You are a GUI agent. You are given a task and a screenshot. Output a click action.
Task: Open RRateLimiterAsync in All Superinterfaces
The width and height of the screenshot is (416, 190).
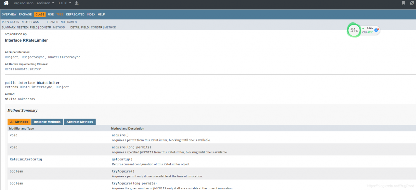tap(64, 57)
